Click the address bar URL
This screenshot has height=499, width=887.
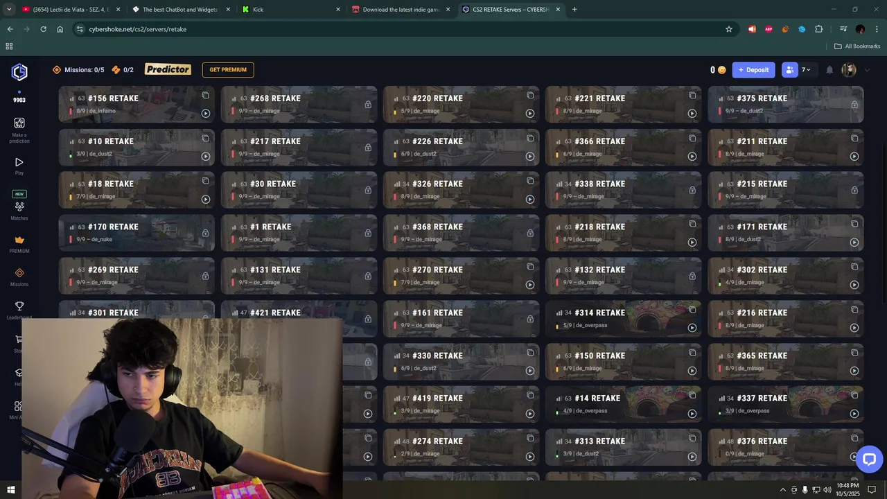137,29
